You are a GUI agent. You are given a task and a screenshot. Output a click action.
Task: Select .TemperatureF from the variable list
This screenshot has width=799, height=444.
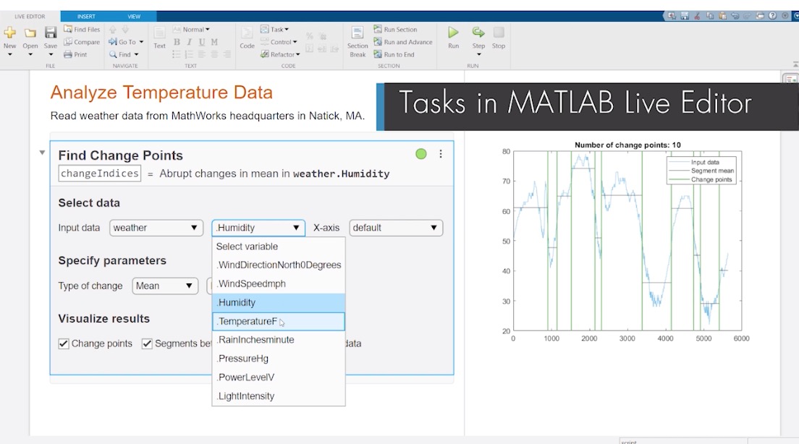pyautogui.click(x=279, y=321)
